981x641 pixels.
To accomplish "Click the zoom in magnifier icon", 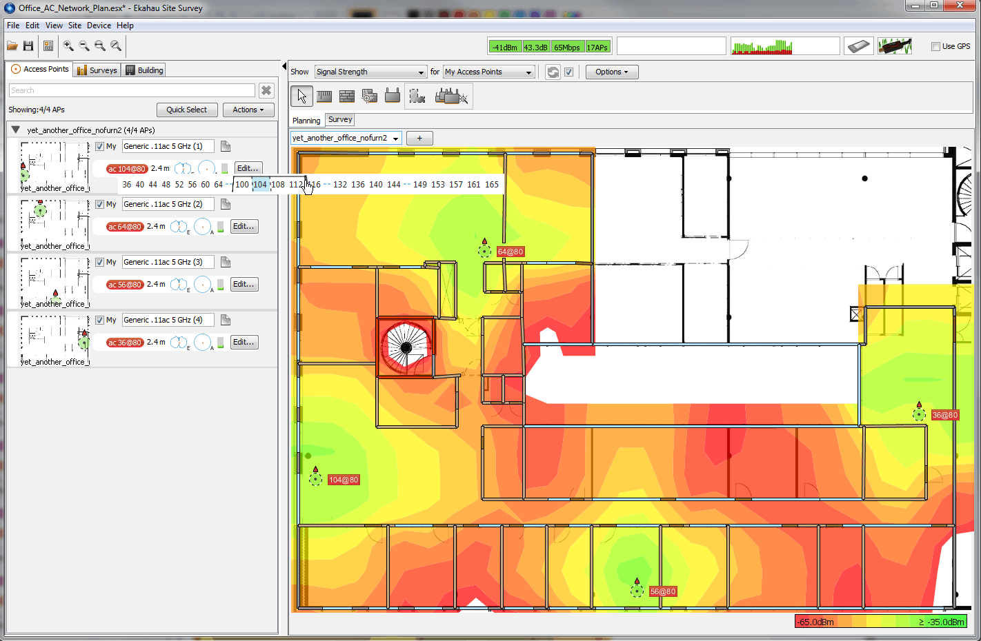I will click(x=68, y=46).
